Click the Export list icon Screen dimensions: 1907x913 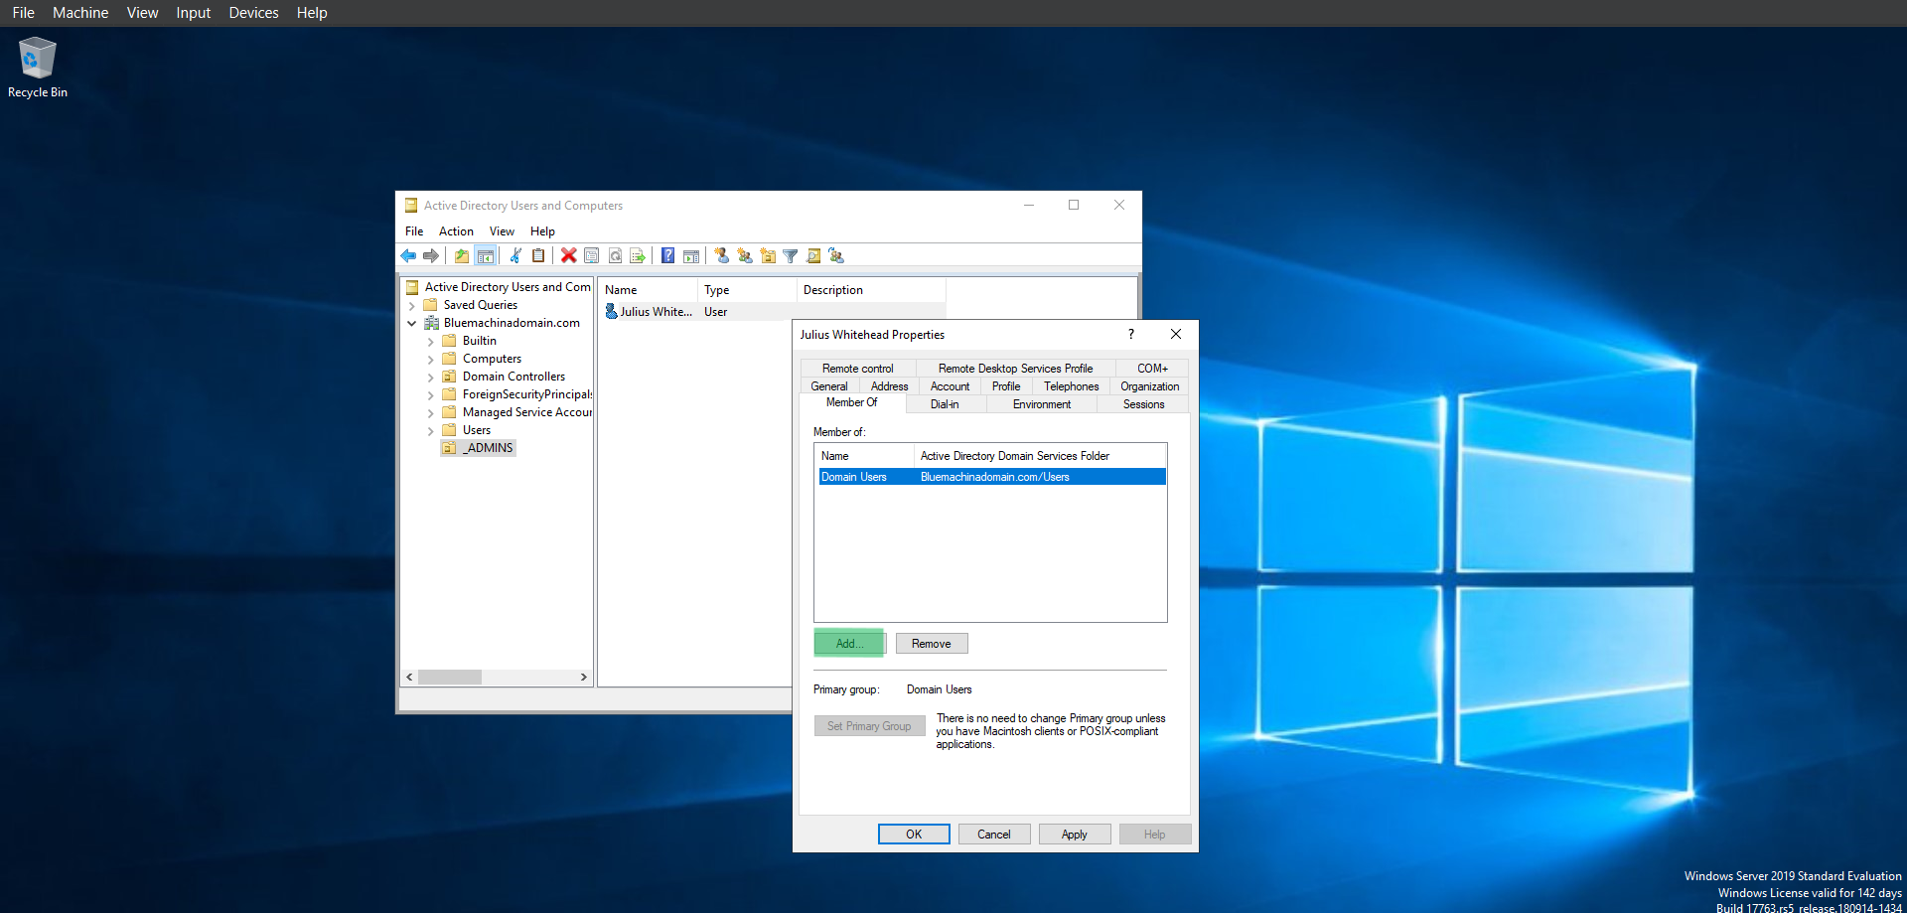[x=638, y=255]
